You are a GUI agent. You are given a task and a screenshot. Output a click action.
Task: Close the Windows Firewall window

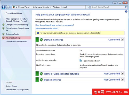[125, 3]
